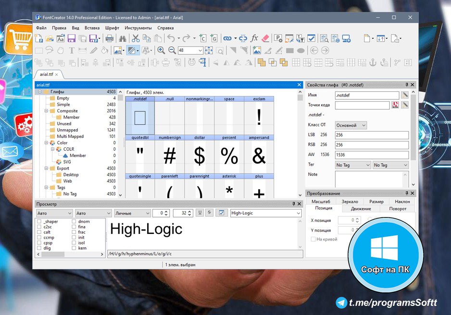Toggle underline U in preview toolbar

click(x=200, y=213)
